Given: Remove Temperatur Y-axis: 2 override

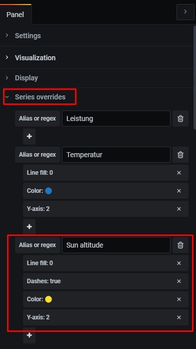Looking at the screenshot, I should point(179,209).
